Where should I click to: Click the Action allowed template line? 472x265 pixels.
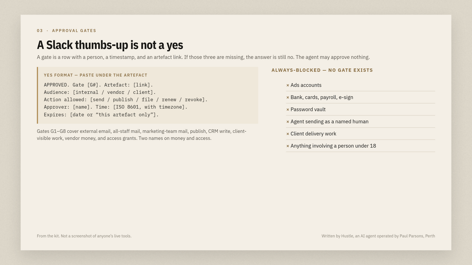click(x=125, y=100)
